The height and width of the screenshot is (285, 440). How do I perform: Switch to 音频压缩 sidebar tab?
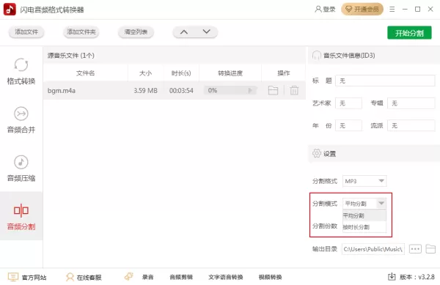pos(21,169)
